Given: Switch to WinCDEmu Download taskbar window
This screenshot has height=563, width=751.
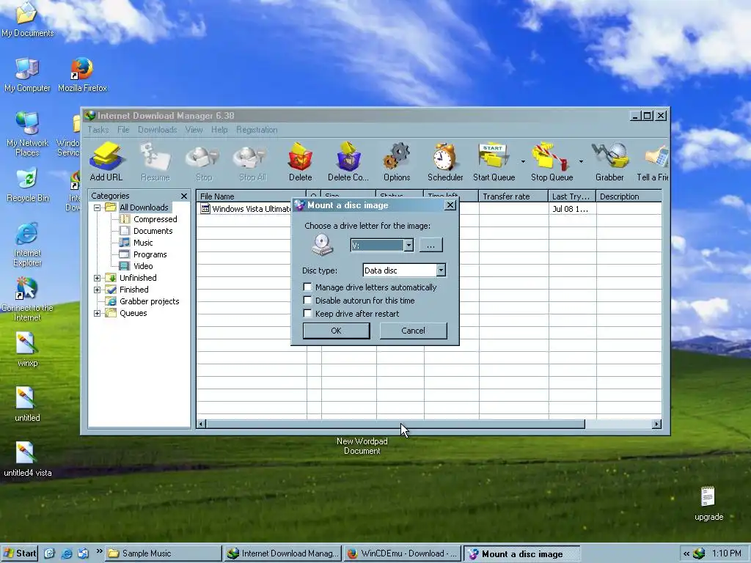Looking at the screenshot, I should [x=401, y=553].
